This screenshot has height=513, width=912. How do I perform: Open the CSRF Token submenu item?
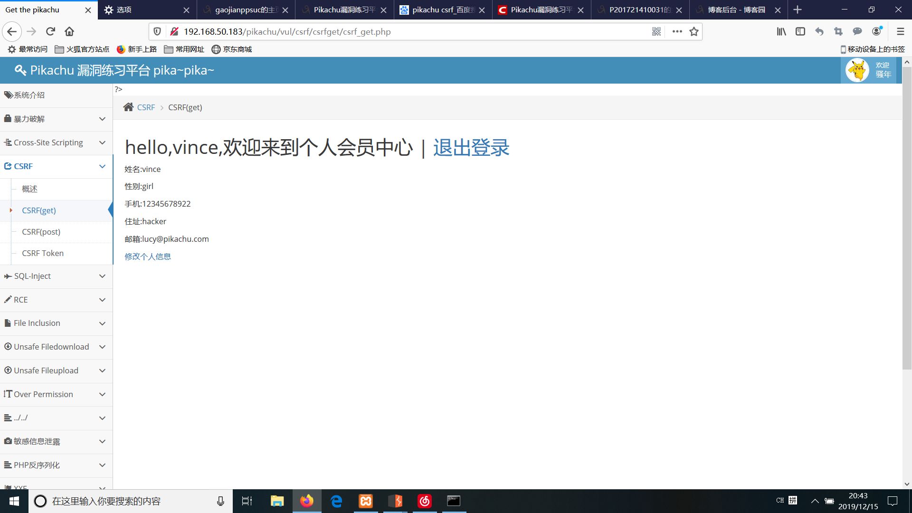click(43, 253)
